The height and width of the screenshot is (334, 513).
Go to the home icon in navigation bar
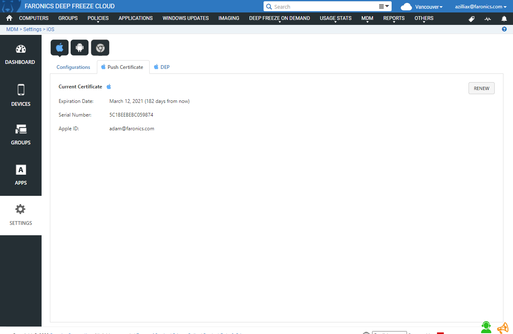(x=9, y=18)
